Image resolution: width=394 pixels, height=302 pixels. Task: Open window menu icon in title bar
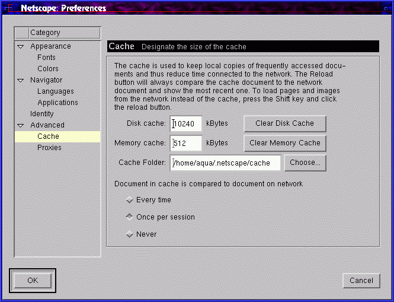click(9, 8)
